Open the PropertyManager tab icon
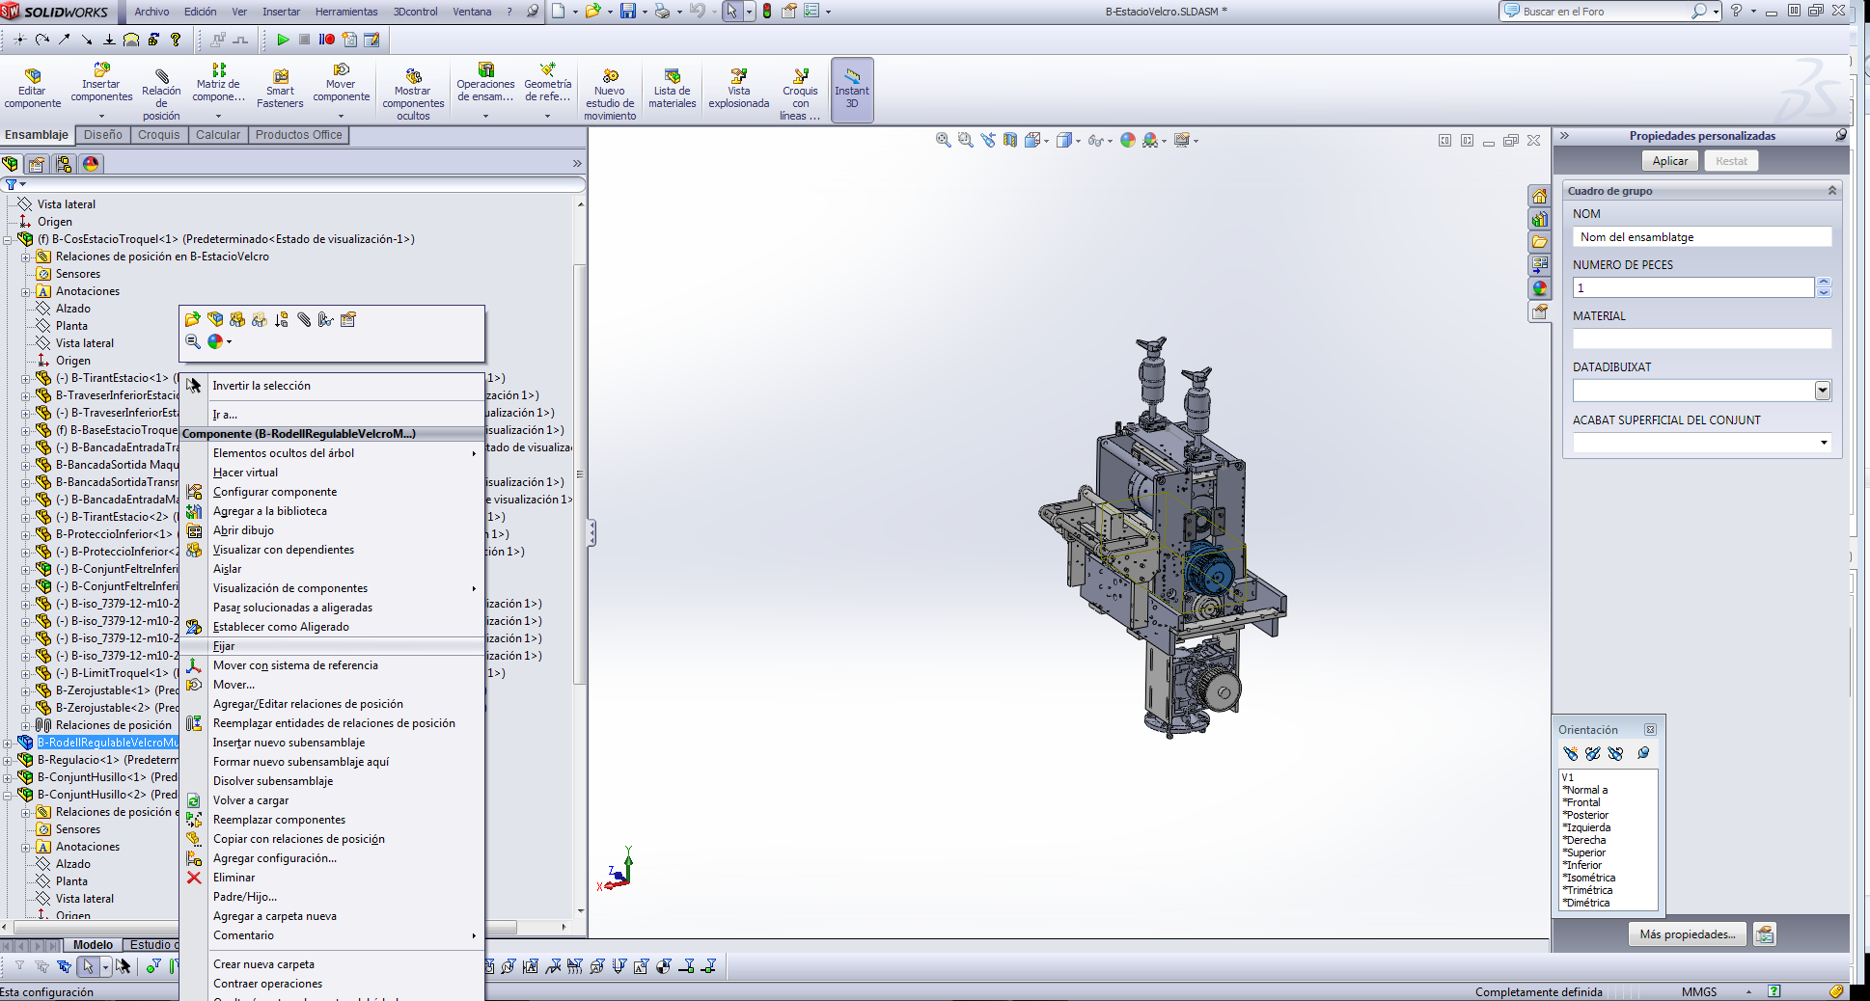Viewport: 1870px width, 1001px height. [x=37, y=163]
